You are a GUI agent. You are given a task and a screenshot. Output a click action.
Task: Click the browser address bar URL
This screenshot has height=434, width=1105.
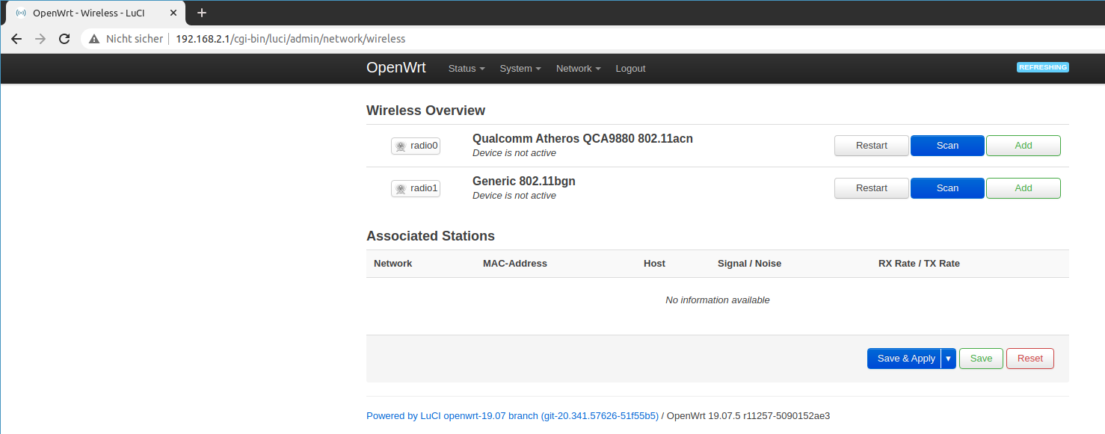(x=290, y=39)
